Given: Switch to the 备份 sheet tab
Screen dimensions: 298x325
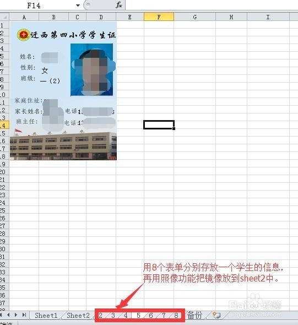Looking at the screenshot, I should (x=194, y=316).
